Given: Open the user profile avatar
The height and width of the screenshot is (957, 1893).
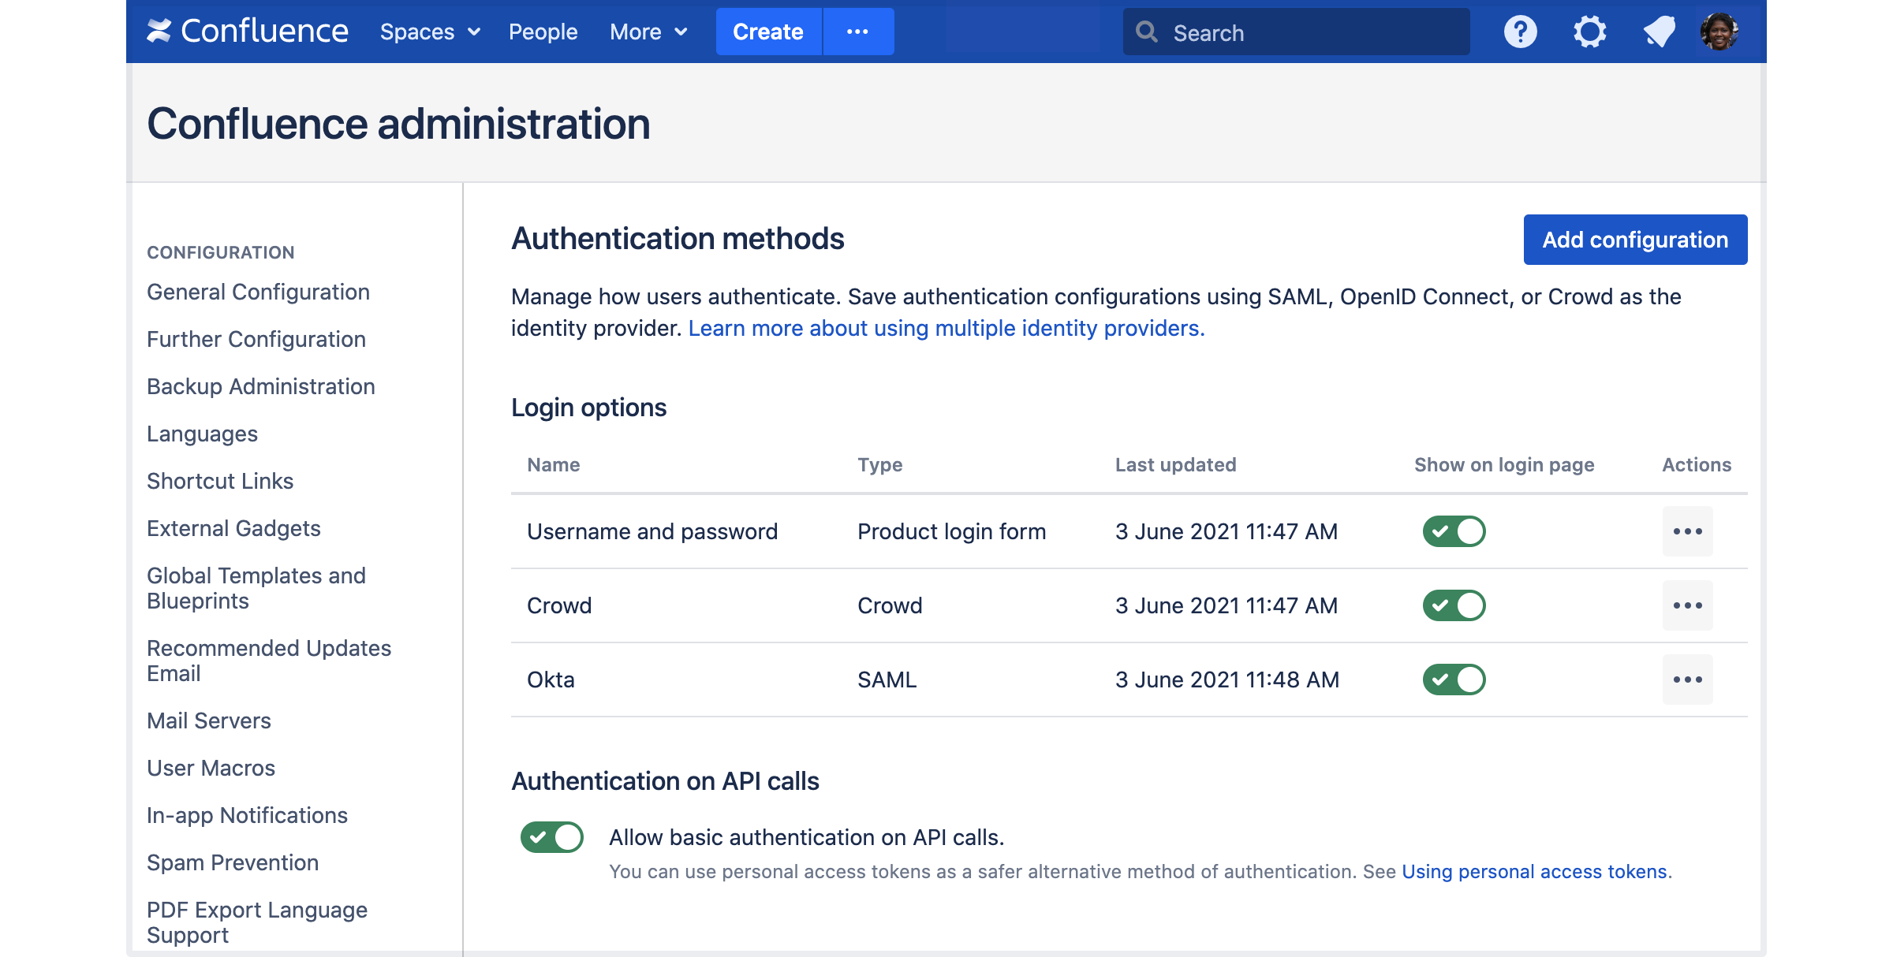Looking at the screenshot, I should pyautogui.click(x=1719, y=32).
